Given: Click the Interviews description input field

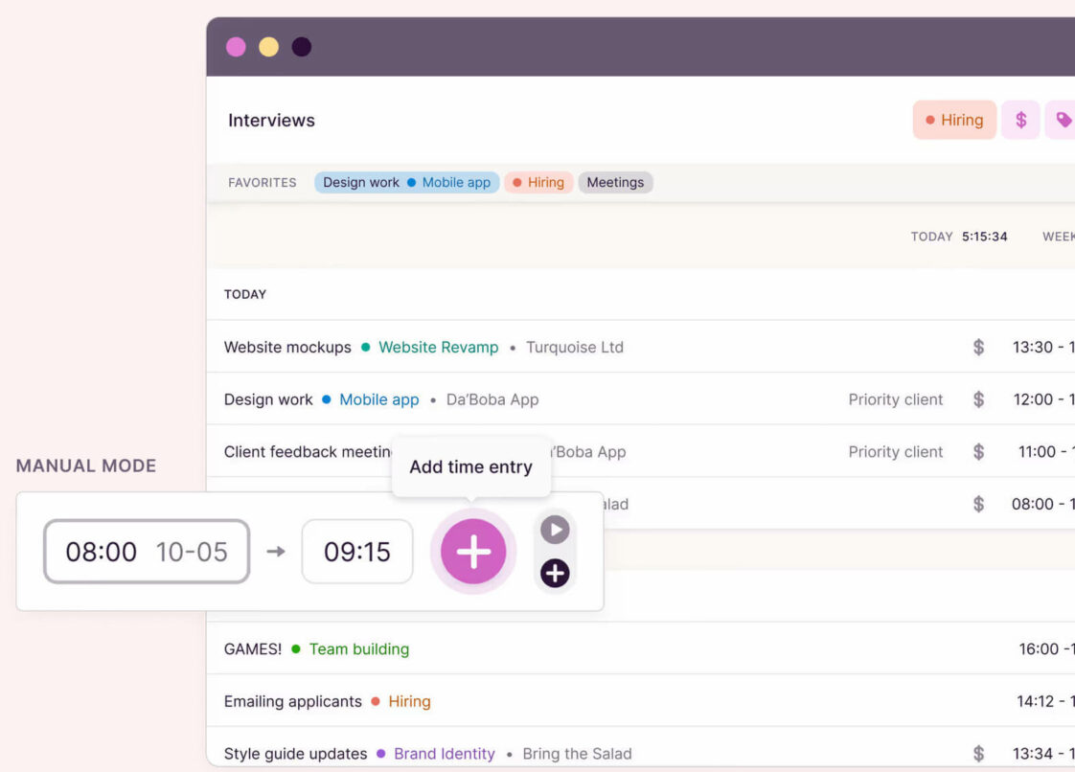Looking at the screenshot, I should coord(271,120).
